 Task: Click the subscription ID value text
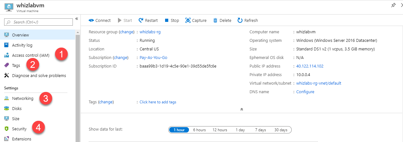tap(178, 66)
